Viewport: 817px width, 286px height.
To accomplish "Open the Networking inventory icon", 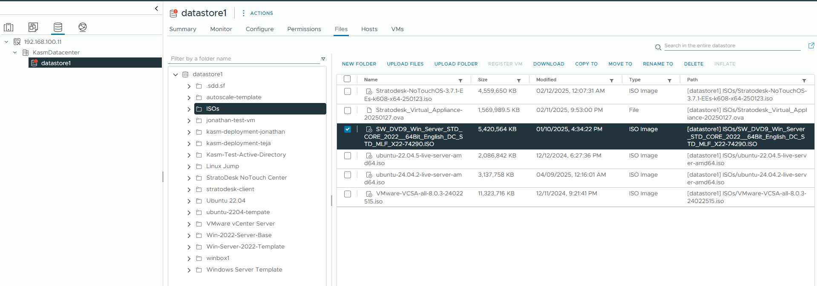I will [x=83, y=27].
